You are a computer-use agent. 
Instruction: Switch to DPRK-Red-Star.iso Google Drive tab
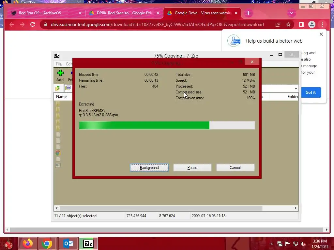click(x=125, y=13)
